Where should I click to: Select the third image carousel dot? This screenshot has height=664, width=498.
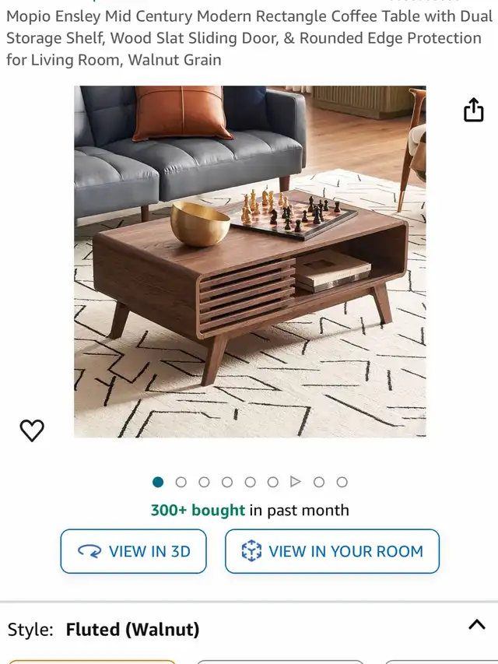point(204,482)
